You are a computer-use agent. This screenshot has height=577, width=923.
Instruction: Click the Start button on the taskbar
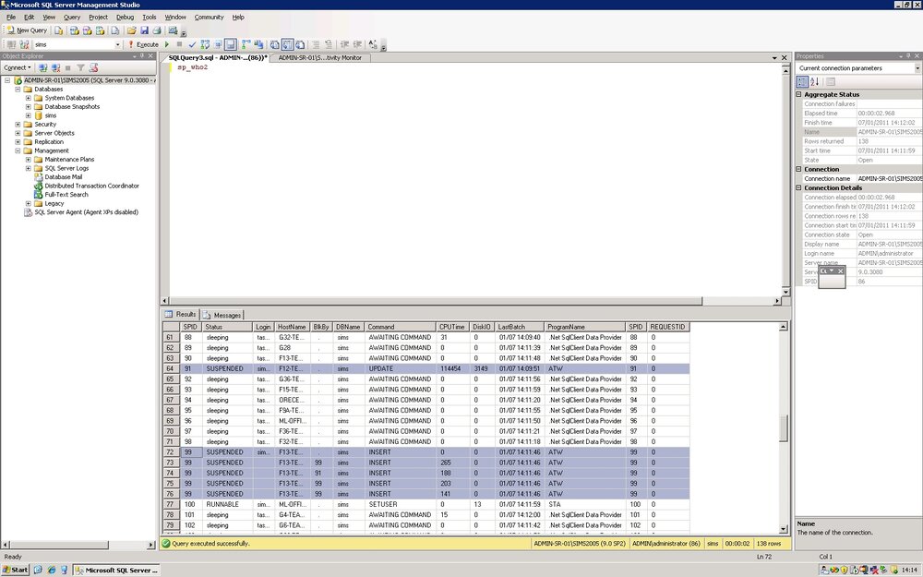pos(16,570)
